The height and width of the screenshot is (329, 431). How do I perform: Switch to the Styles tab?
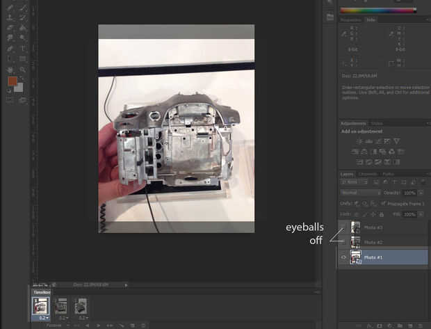(375, 124)
